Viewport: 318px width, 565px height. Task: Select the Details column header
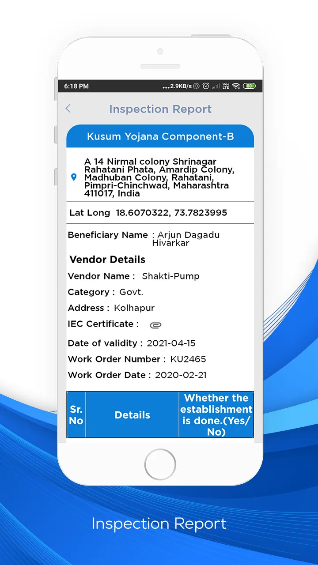tap(132, 415)
